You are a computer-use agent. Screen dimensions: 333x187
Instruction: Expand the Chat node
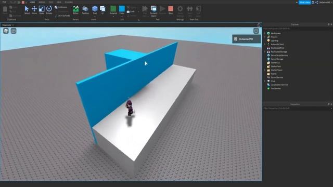pyautogui.click(x=265, y=81)
